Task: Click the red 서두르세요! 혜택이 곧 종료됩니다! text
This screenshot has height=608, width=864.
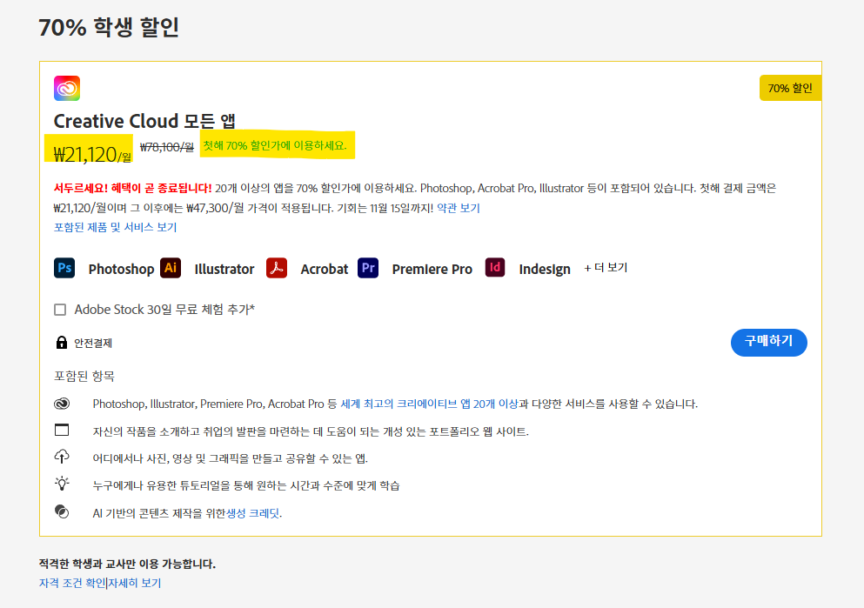Action: click(x=133, y=189)
